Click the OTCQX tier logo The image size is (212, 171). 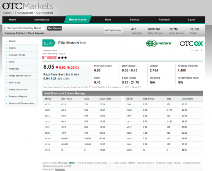point(191,44)
